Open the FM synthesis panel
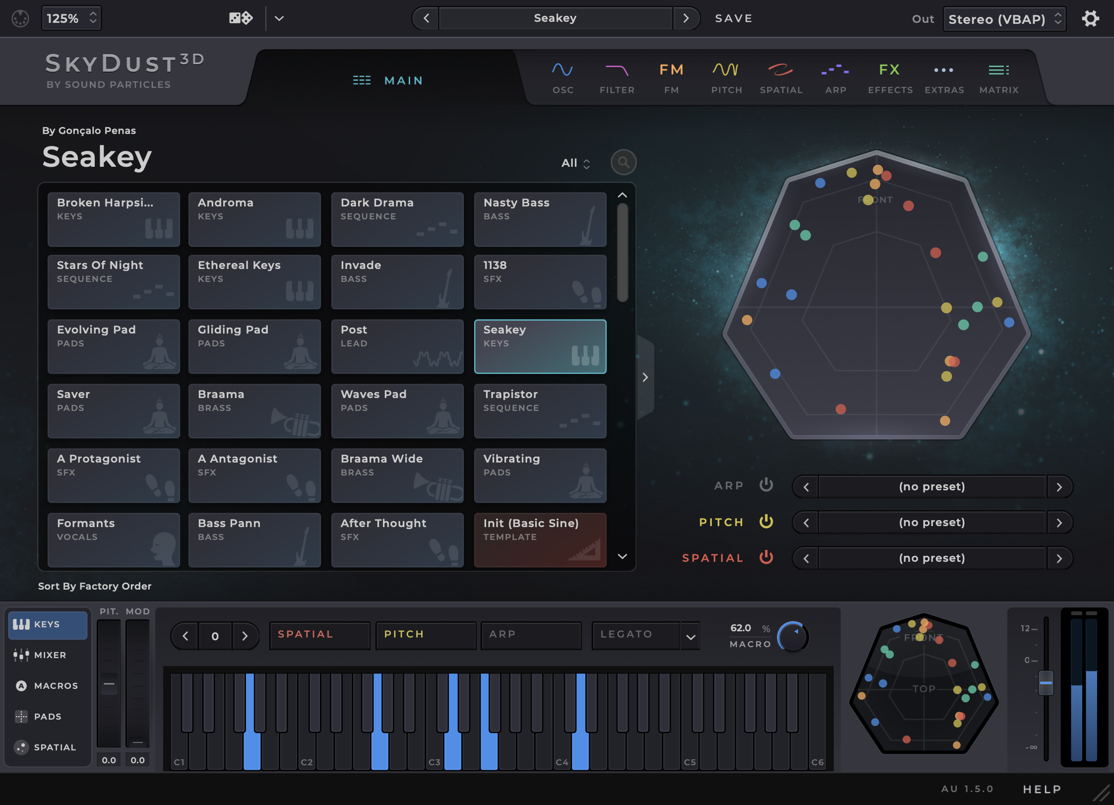This screenshot has height=805, width=1114. click(x=671, y=77)
